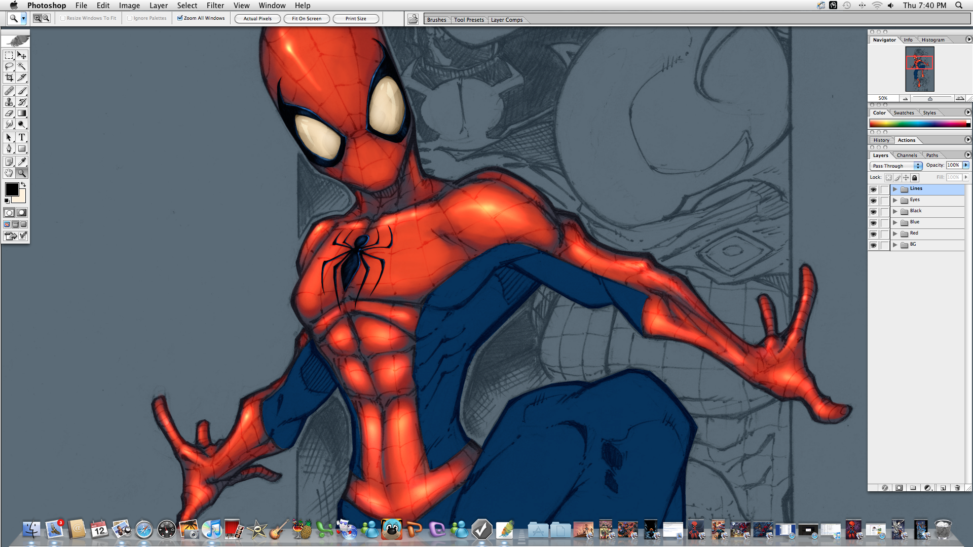
Task: Expand the Eyes layer group
Action: (895, 201)
